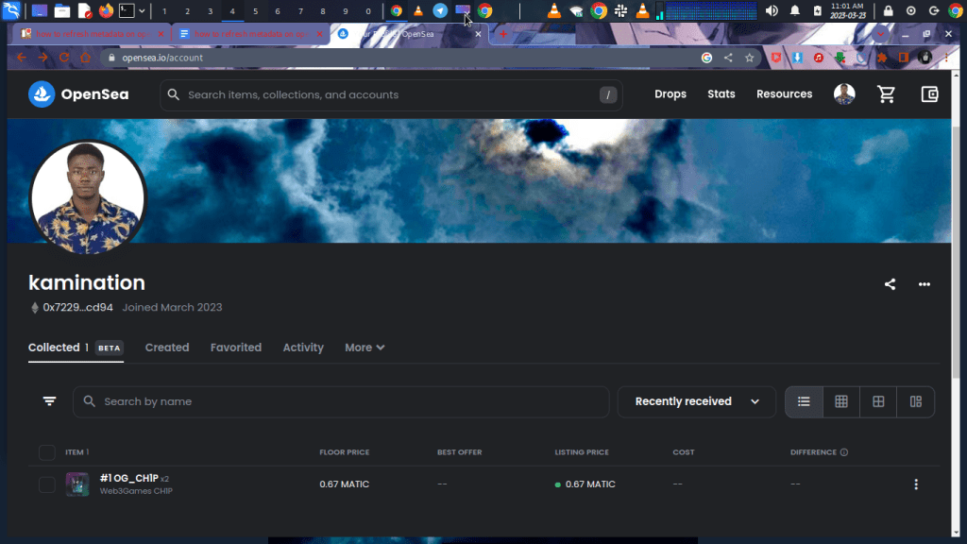Open row actions for #1 OG_CHIP
Screen dimensions: 967x544
[915, 484]
